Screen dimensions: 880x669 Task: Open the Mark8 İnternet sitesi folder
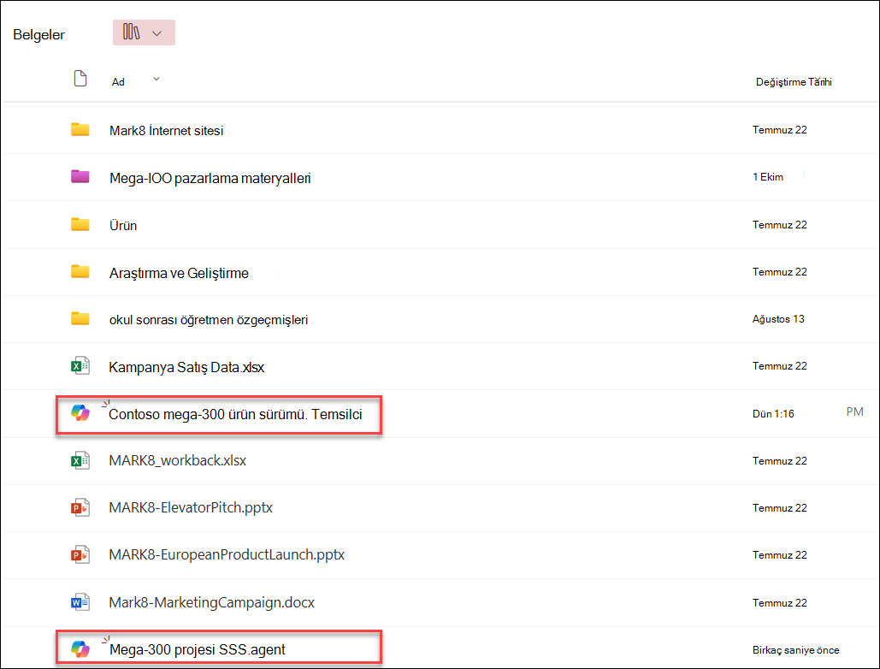click(166, 131)
